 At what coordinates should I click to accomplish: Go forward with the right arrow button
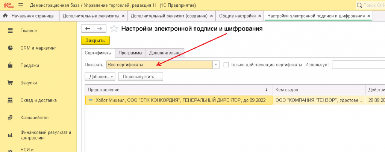click(100, 29)
